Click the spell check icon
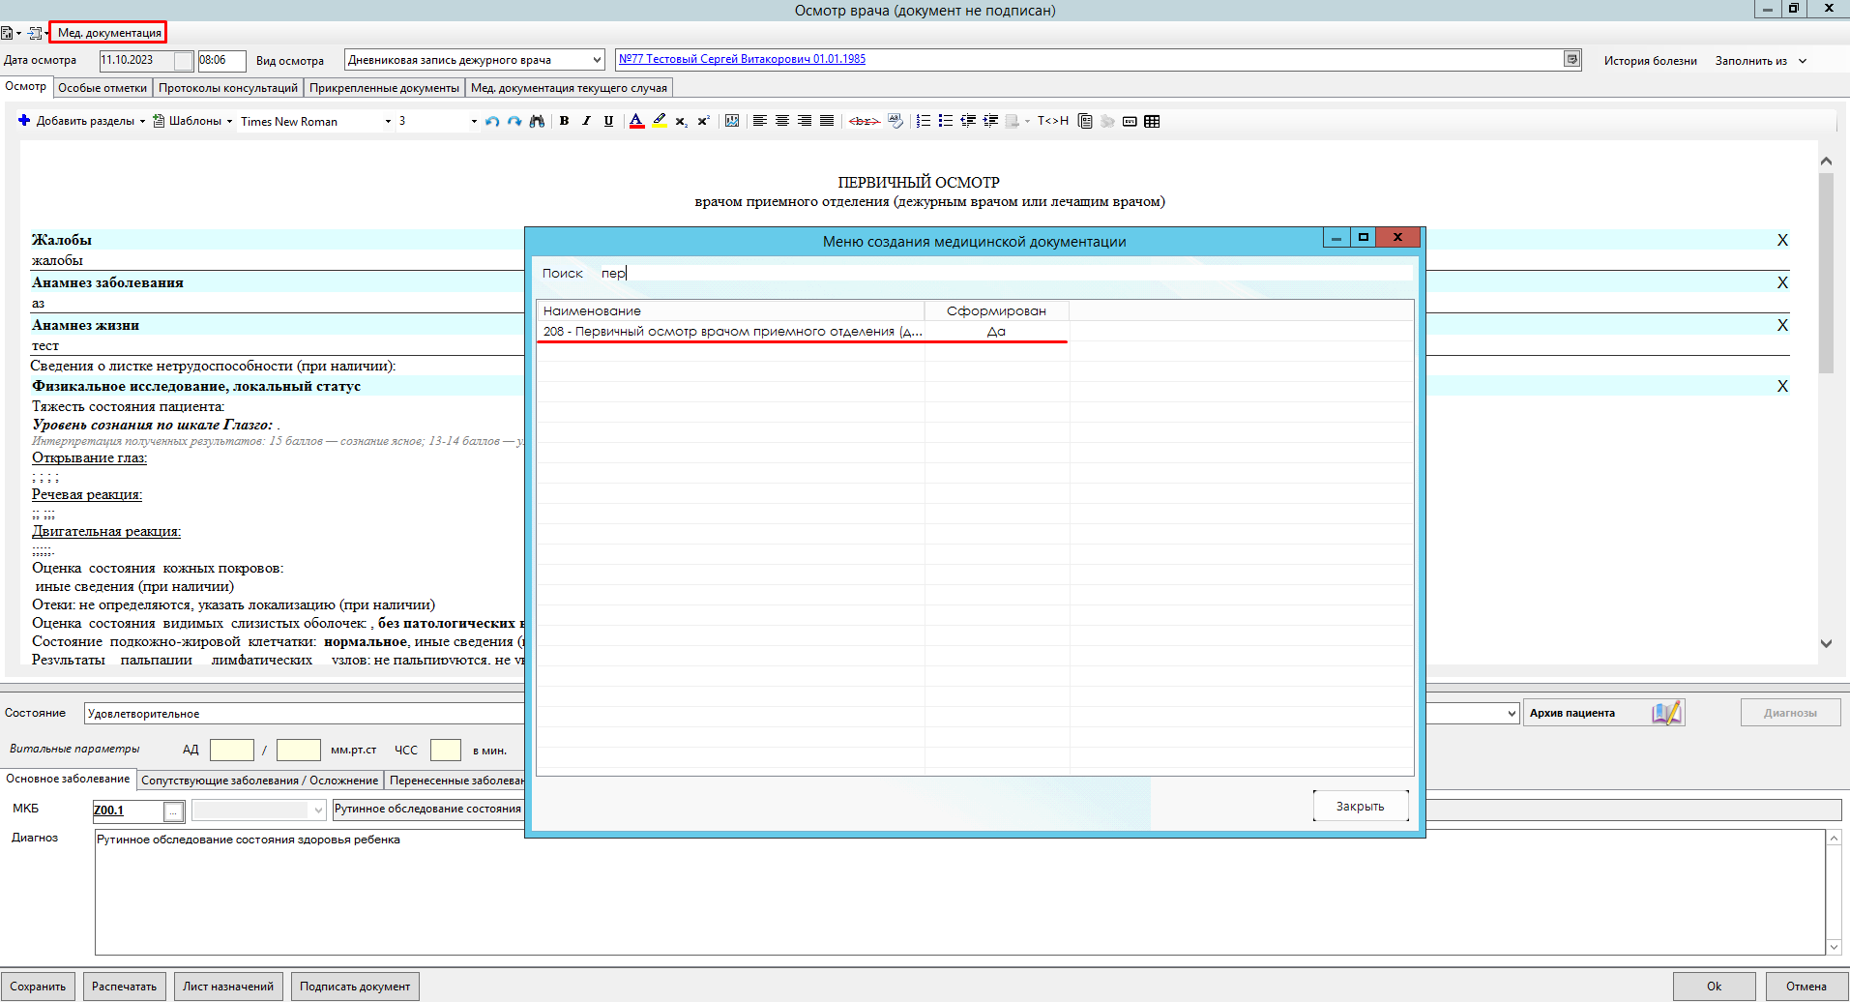Viewport: 1850px width, 1002px height. tap(896, 121)
